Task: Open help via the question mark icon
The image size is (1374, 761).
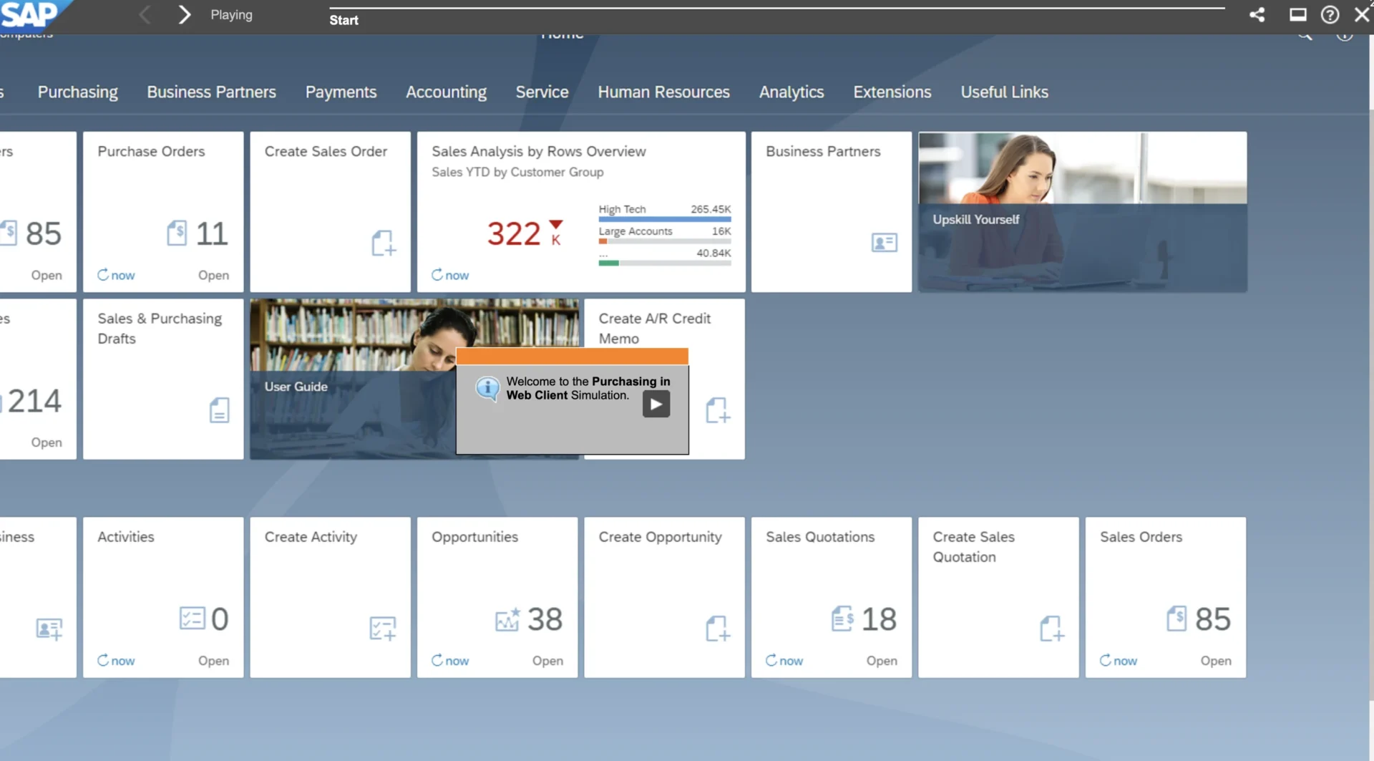Action: click(x=1330, y=14)
